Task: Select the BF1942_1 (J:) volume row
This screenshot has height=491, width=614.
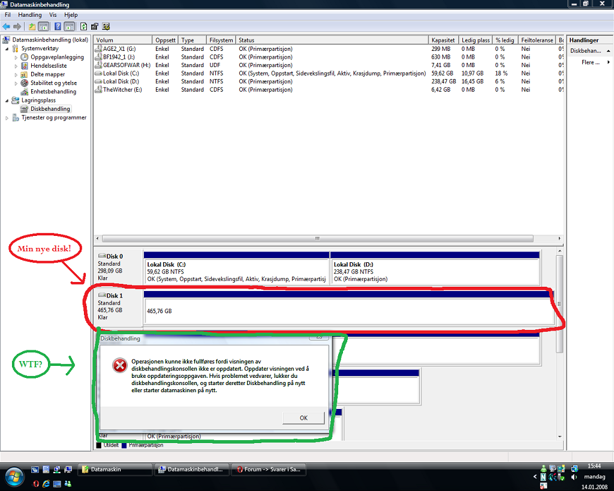Action: click(328, 57)
